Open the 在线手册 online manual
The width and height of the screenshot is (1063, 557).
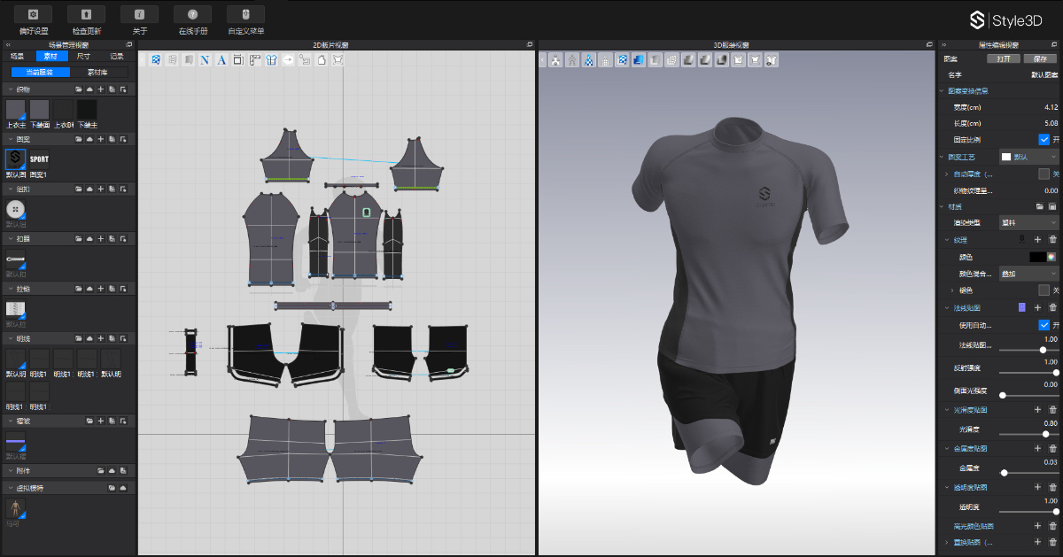click(x=192, y=15)
